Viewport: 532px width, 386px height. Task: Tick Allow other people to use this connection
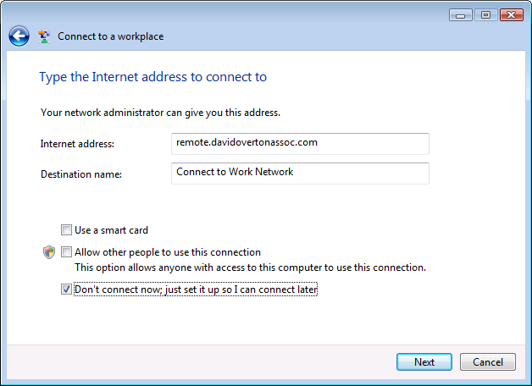(x=66, y=251)
